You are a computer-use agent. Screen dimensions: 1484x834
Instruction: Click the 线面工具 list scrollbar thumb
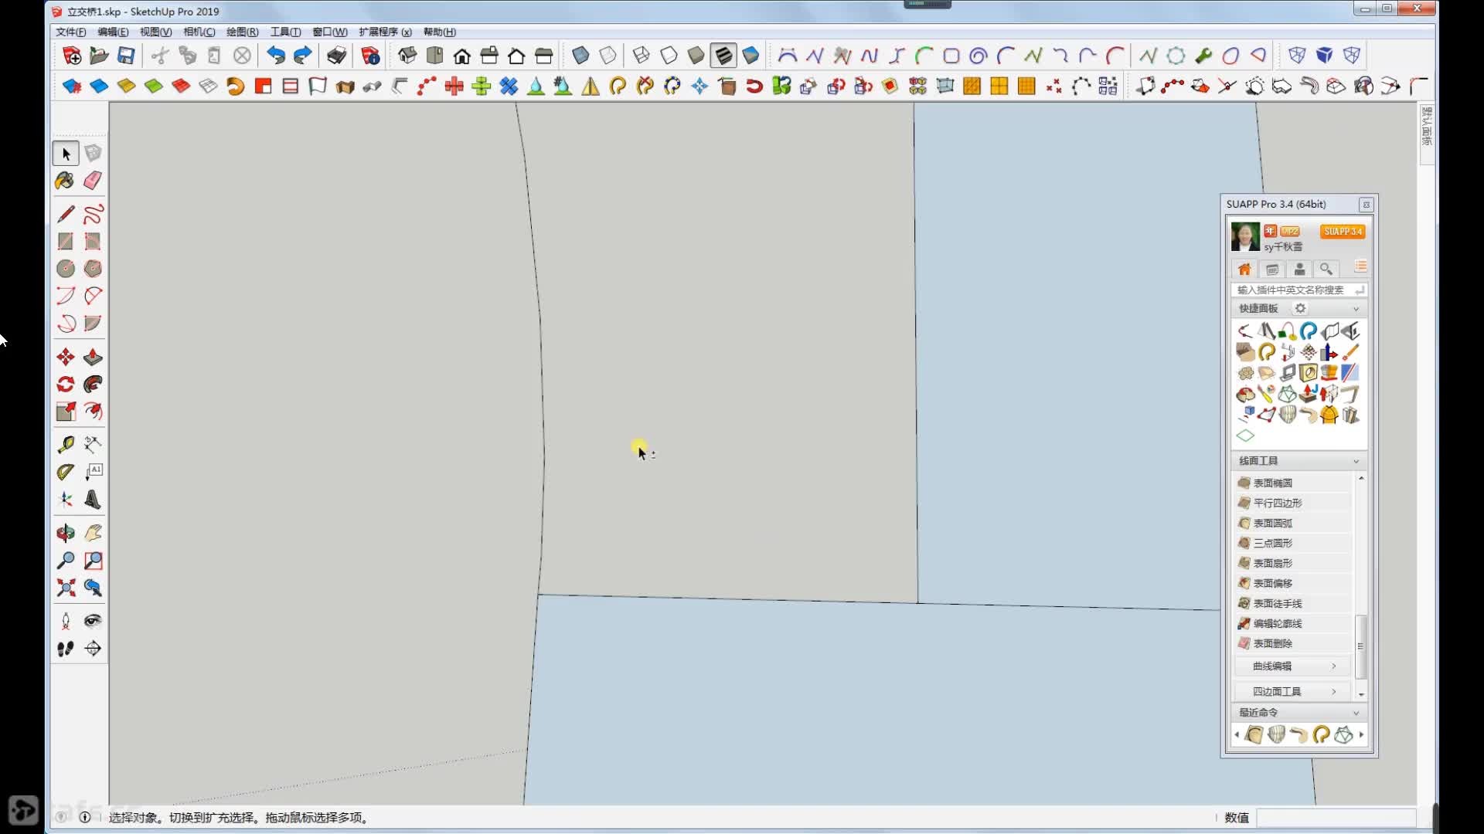[1360, 646]
